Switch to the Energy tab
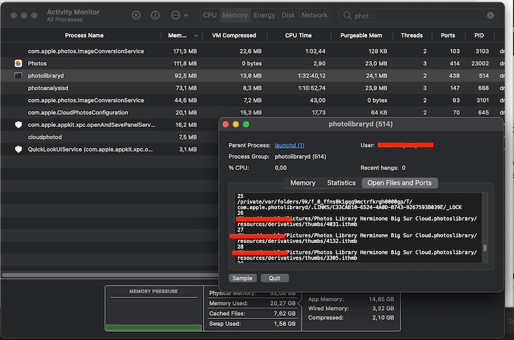This screenshot has height=340, width=514. pos(264,15)
